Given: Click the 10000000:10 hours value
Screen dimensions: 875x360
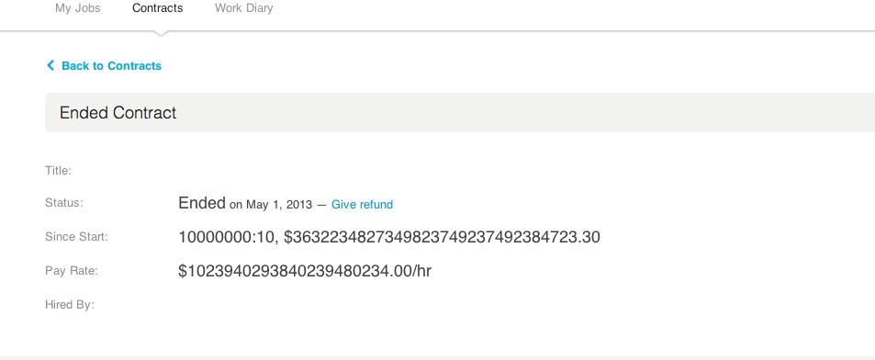Looking at the screenshot, I should 226,237.
